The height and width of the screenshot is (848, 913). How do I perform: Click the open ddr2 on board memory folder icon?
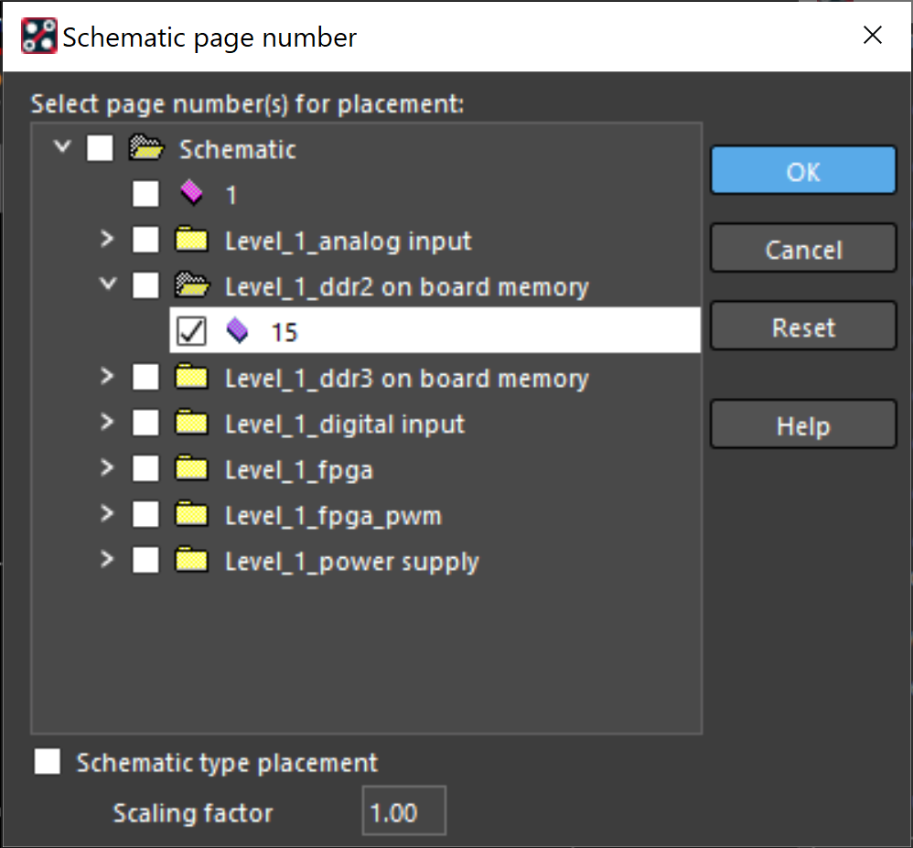[x=192, y=284]
